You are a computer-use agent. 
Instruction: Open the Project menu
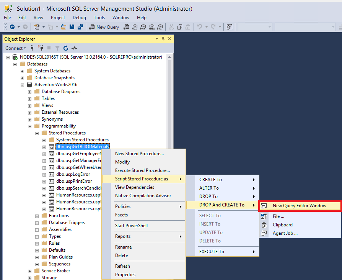tap(58, 18)
